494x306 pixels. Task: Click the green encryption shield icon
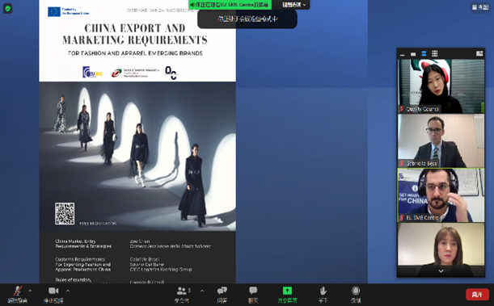click(7, 9)
